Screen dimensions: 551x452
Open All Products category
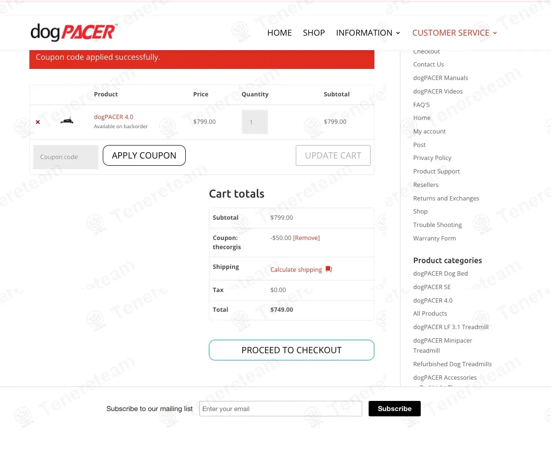pos(430,313)
